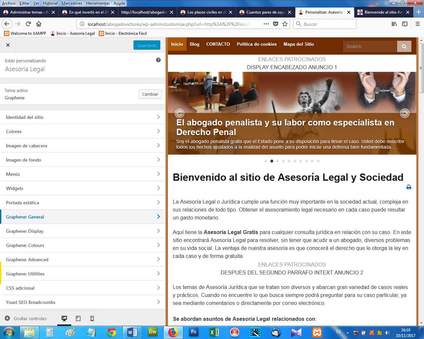Image resolution: width=424 pixels, height=339 pixels.
Task: Switch to mobile preview mode
Action: pyautogui.click(x=92, y=318)
